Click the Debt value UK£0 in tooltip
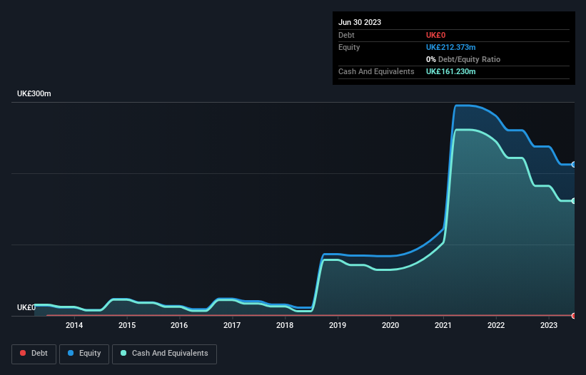 pyautogui.click(x=436, y=35)
